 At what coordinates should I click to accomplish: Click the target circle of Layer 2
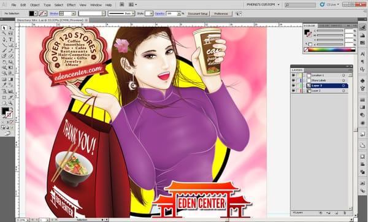click(x=343, y=91)
